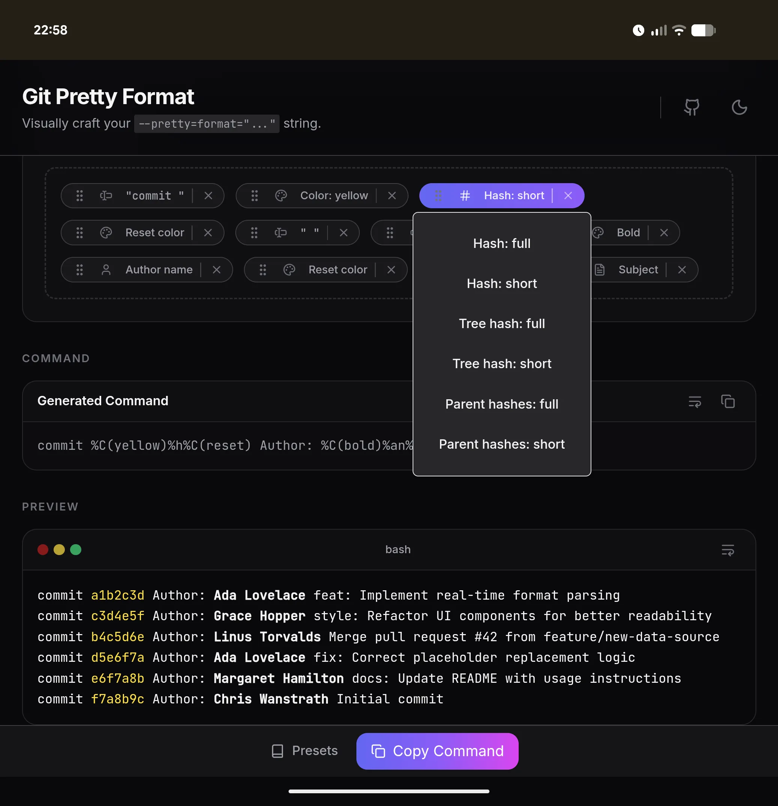Open the Presets panel
This screenshot has width=778, height=806.
305,751
